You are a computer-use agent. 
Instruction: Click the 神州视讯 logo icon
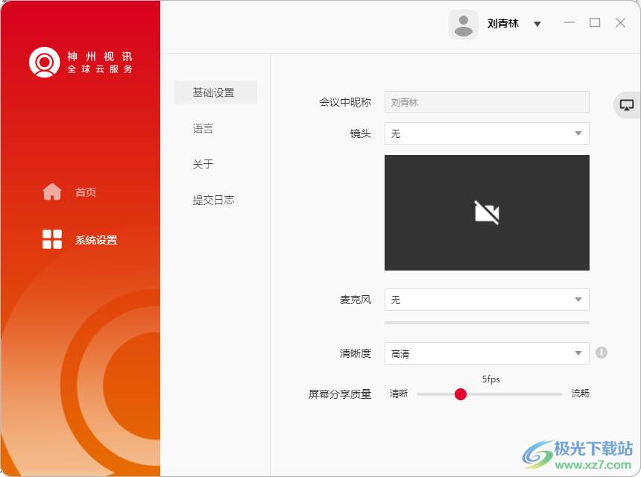tap(44, 62)
